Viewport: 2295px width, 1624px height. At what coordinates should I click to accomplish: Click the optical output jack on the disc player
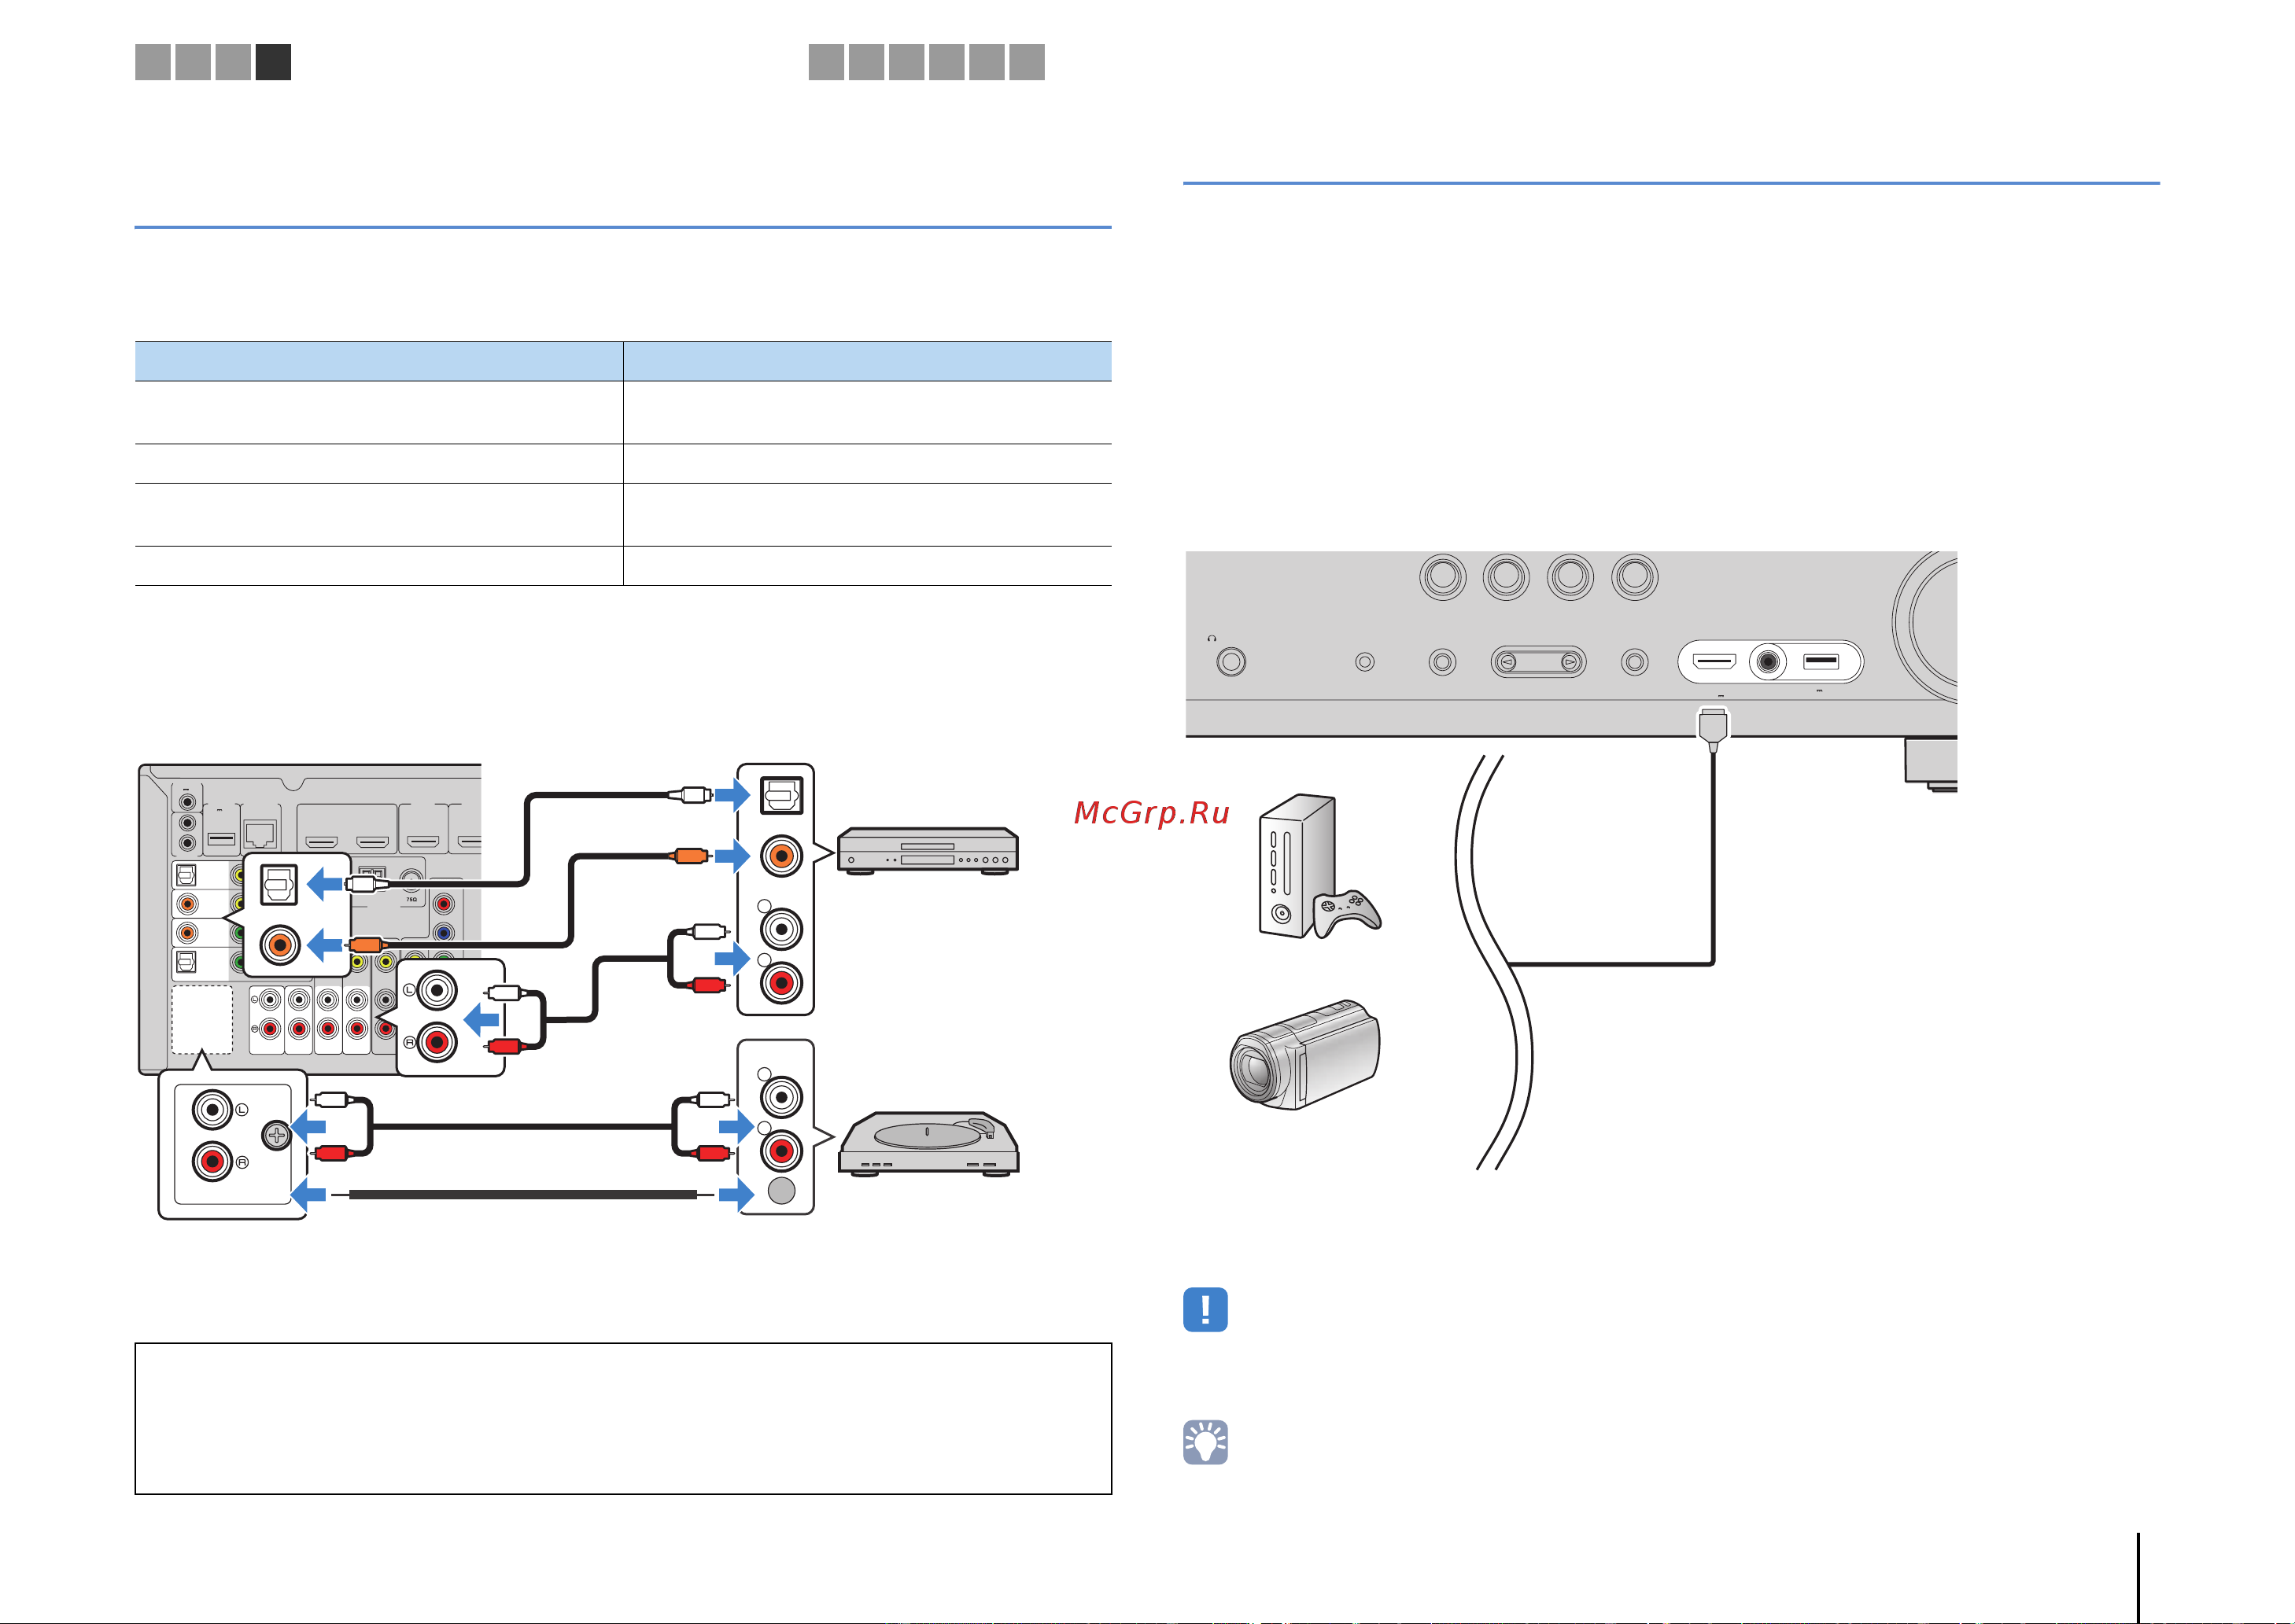[x=781, y=796]
